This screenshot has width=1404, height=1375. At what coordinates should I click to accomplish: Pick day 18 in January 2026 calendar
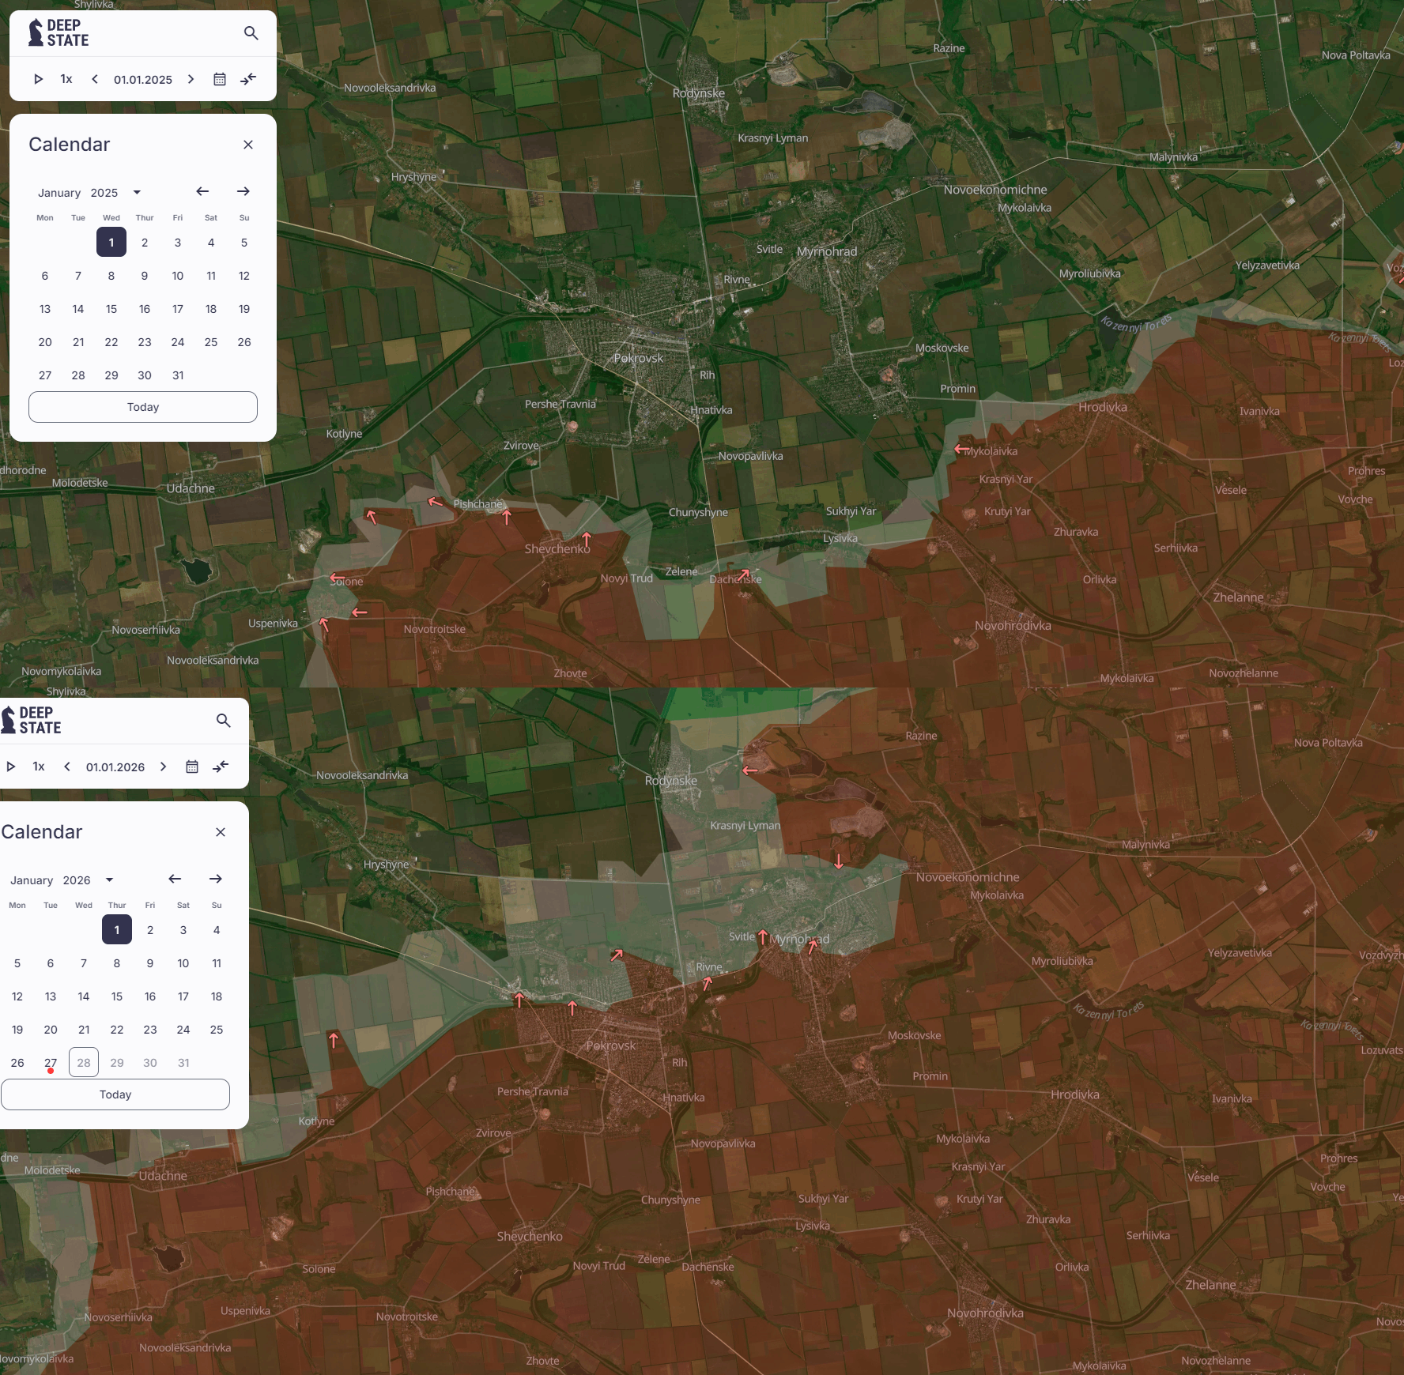click(x=217, y=996)
